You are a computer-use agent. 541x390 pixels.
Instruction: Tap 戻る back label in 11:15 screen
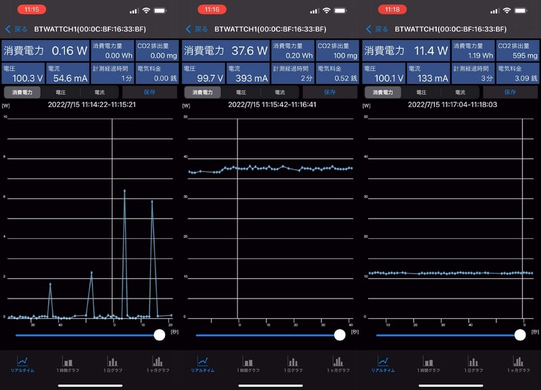tap(21, 29)
